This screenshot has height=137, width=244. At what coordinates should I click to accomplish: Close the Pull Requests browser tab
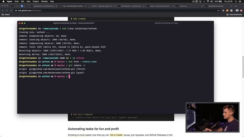[x=143, y=6]
